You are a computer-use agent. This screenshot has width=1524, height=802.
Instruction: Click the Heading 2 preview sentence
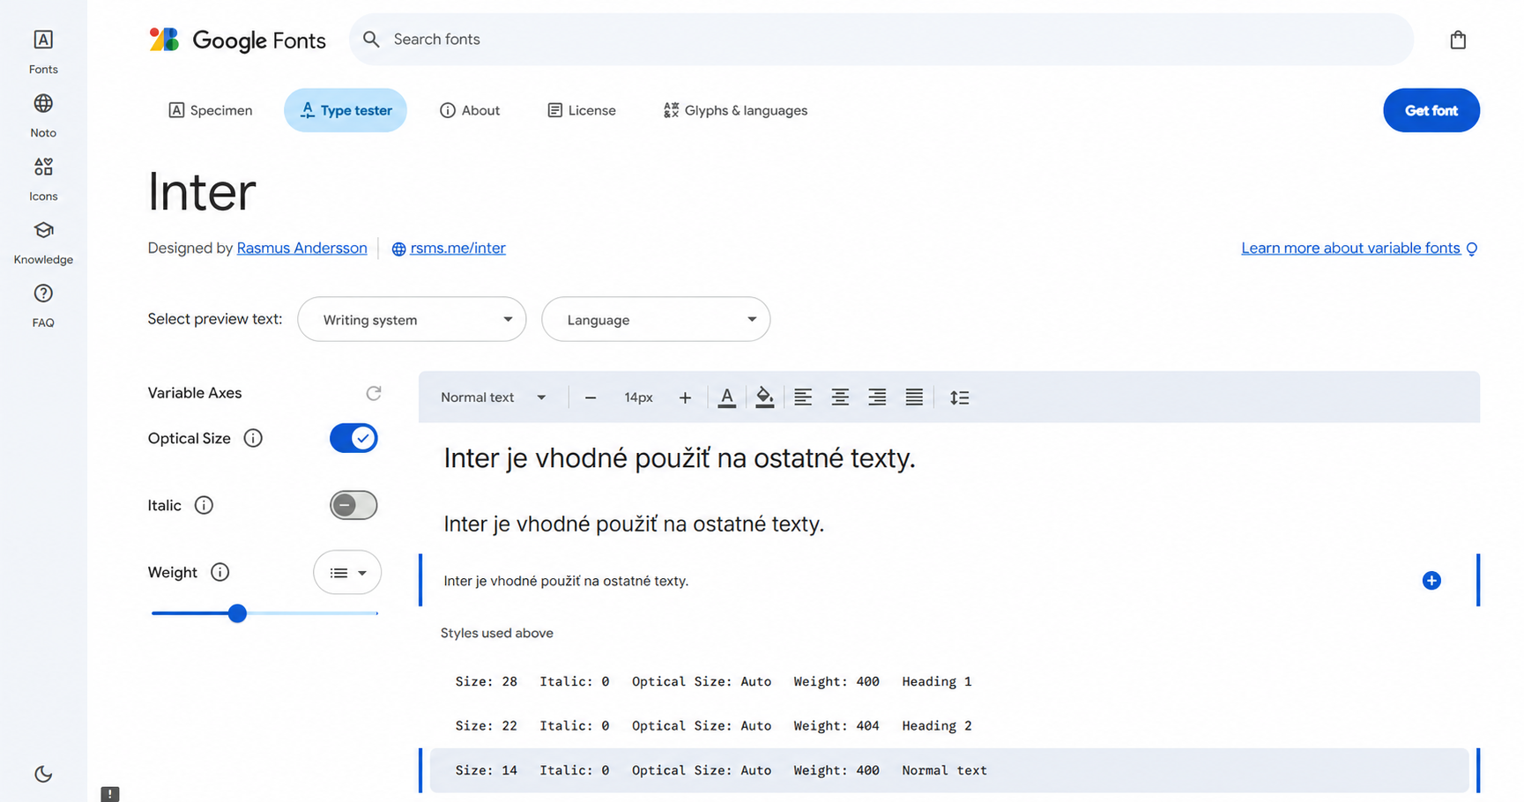[634, 524]
